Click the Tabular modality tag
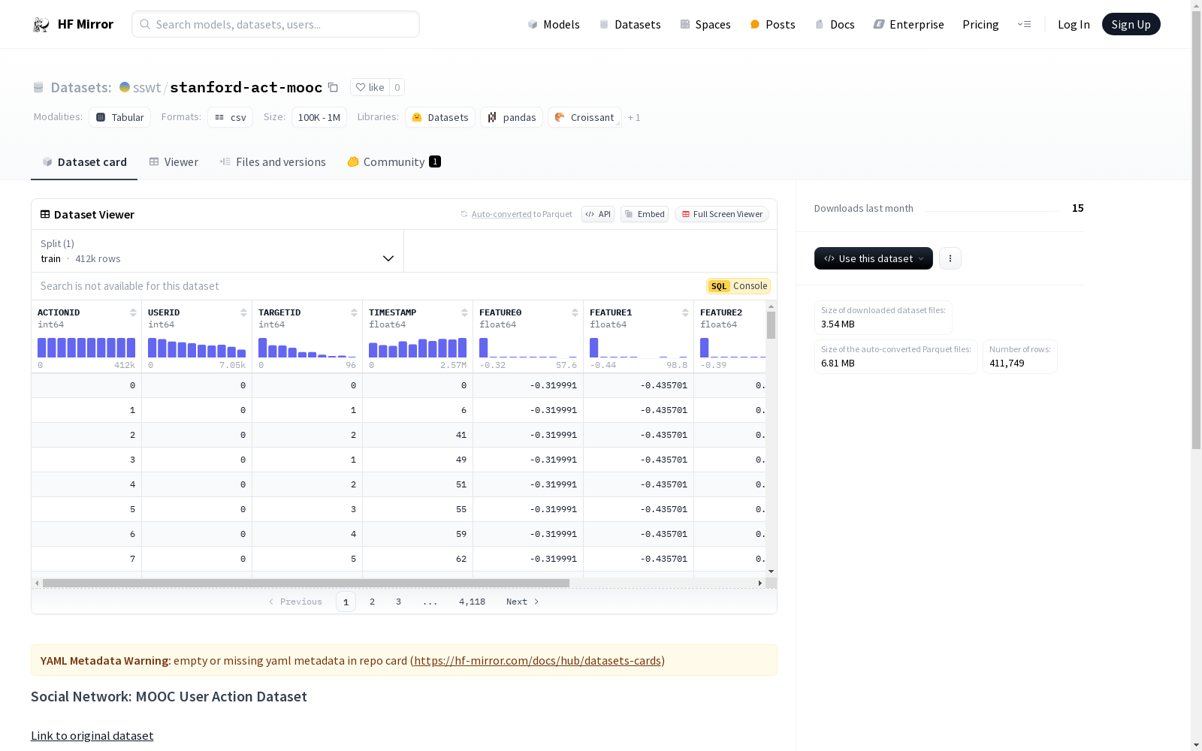The width and height of the screenshot is (1202, 751). 120,117
